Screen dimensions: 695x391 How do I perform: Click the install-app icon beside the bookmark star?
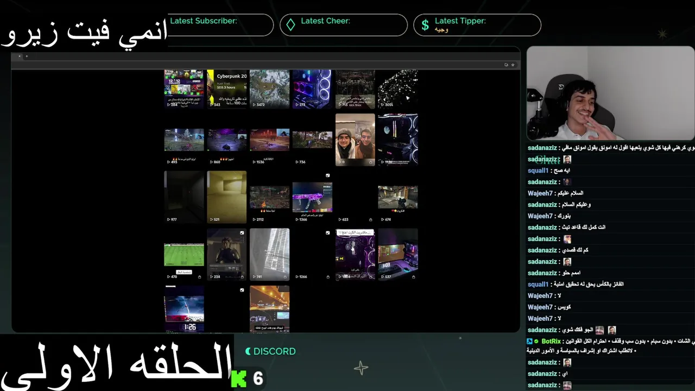click(506, 65)
